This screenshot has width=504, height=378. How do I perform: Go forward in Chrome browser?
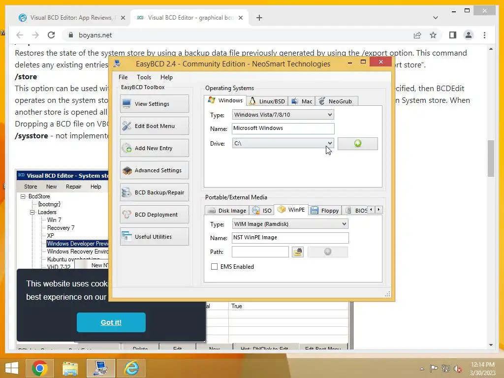[x=35, y=35]
